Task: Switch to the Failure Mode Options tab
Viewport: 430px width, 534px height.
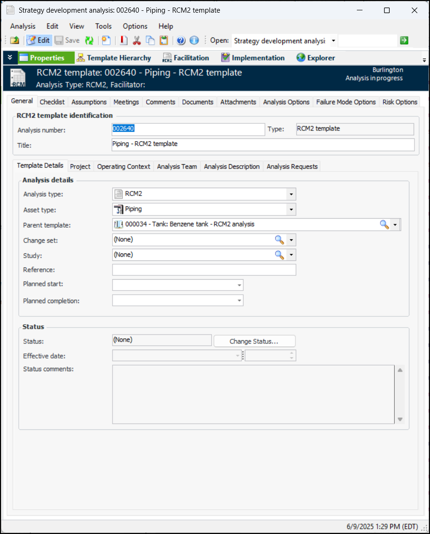Action: click(346, 102)
